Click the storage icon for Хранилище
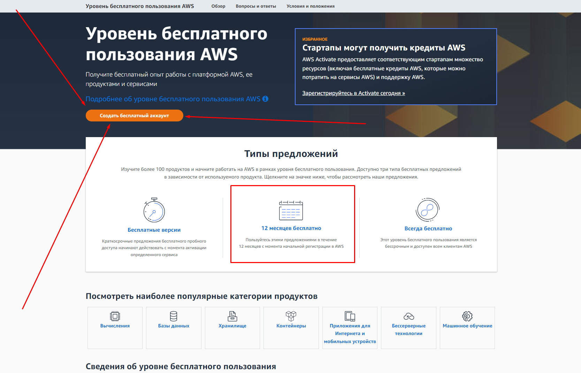The image size is (581, 373). 232,316
